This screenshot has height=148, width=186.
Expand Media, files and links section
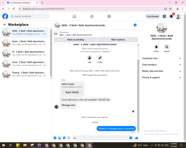(x=161, y=71)
